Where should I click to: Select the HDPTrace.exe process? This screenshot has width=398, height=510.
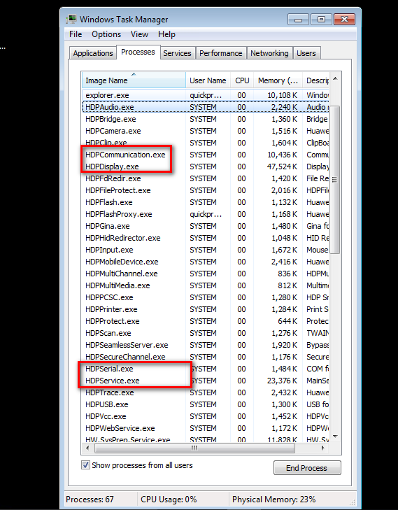(x=206, y=392)
